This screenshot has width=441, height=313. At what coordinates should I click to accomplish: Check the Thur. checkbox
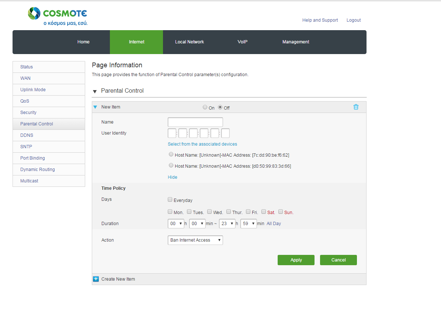229,211
